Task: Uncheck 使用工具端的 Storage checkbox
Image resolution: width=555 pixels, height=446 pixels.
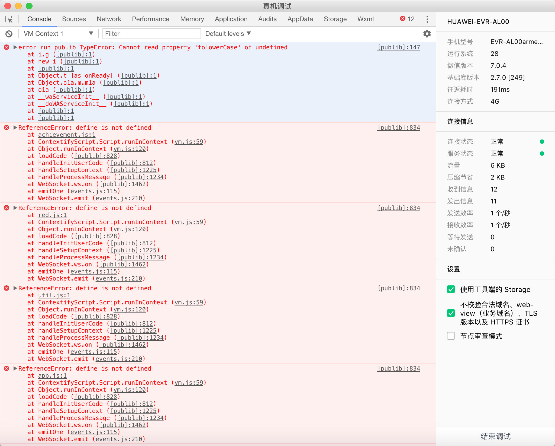Action: click(451, 289)
